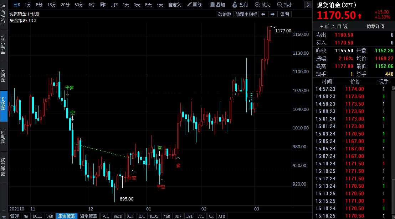Screen dimensions: 395x219
Task: Click the 集金策略 JJCL indicator label
Action: (x=23, y=21)
